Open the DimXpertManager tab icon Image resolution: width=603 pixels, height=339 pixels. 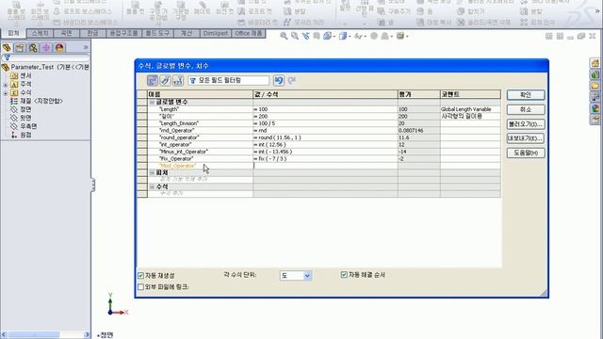(x=46, y=48)
